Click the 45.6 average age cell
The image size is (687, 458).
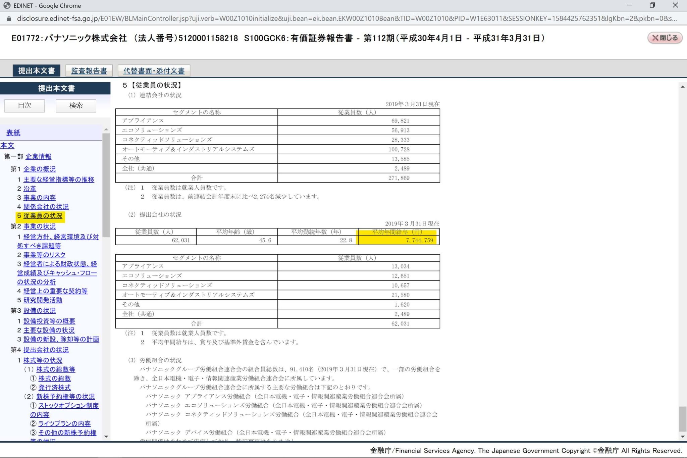coord(237,240)
